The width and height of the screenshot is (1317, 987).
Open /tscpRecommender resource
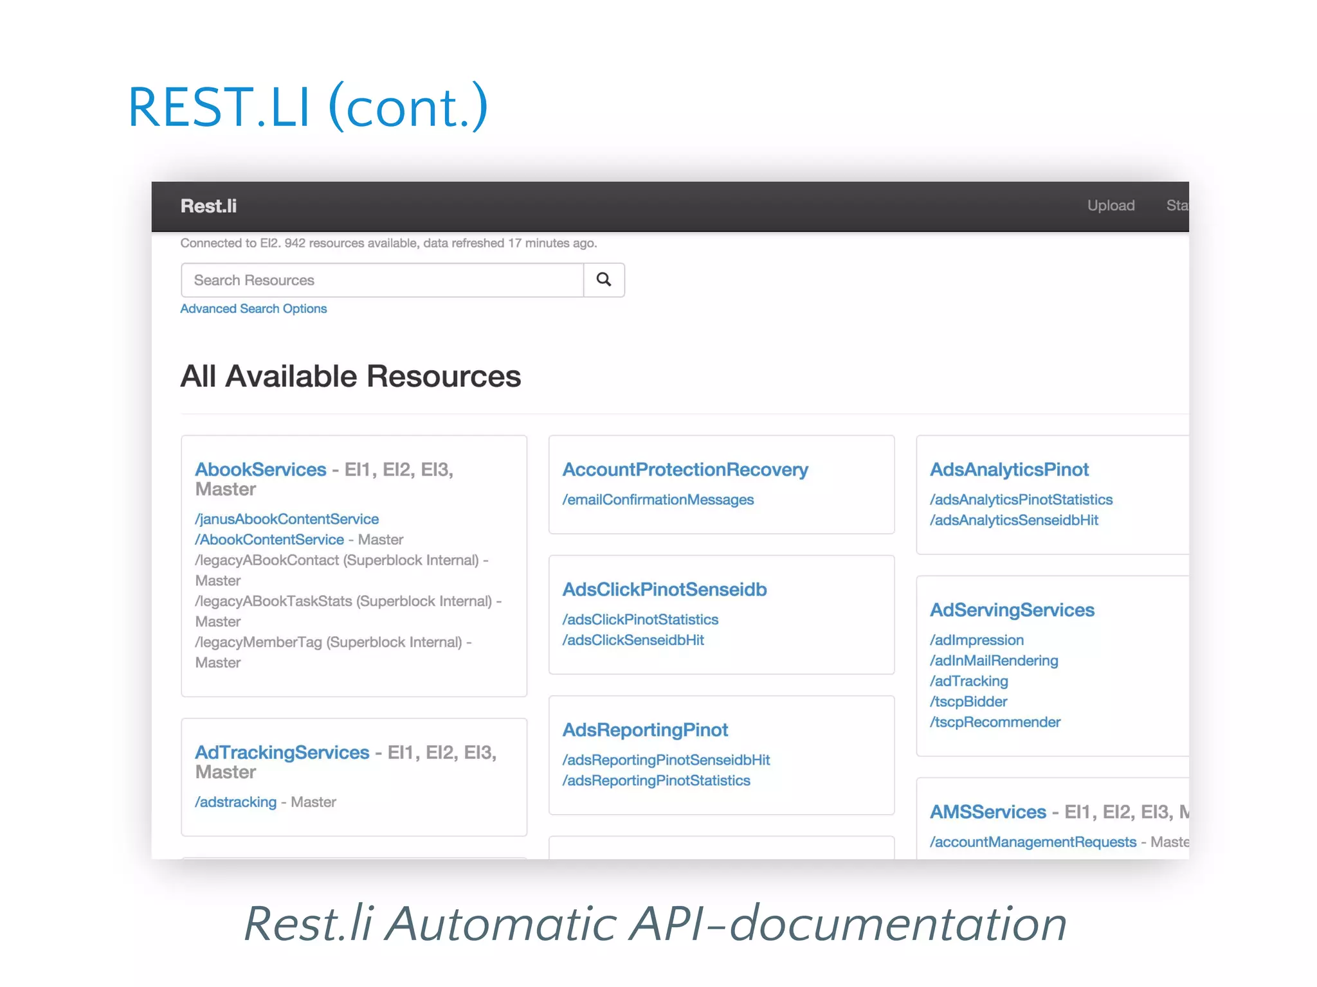point(995,722)
